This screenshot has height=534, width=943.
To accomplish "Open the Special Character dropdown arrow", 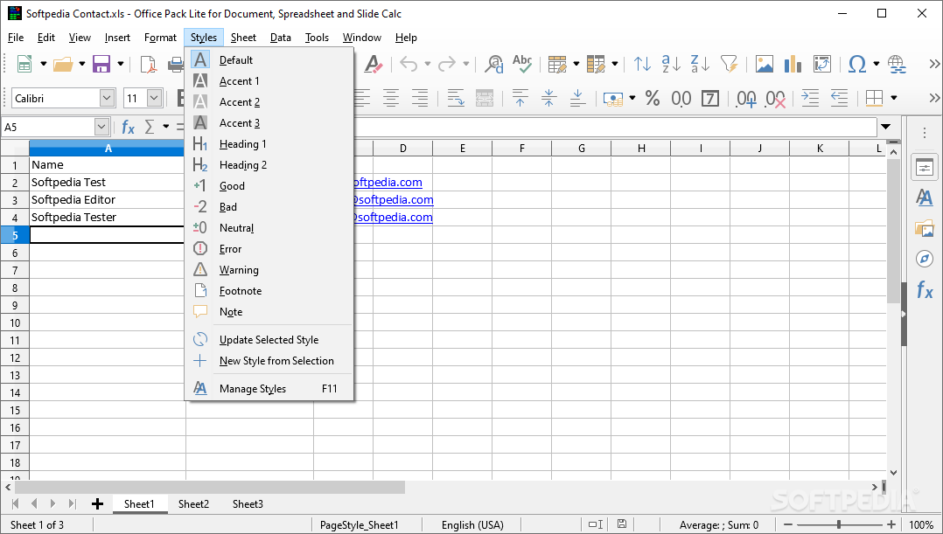I will pyautogui.click(x=877, y=64).
